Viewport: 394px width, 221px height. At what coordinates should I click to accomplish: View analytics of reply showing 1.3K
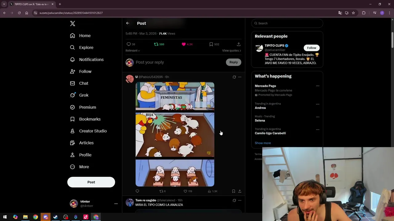click(x=212, y=191)
